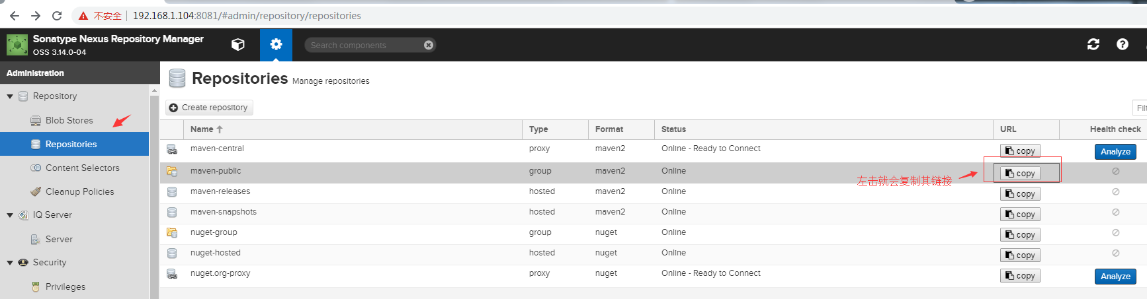Select Content Selectors menu item
Screen dimensions: 1147x299
tap(82, 168)
